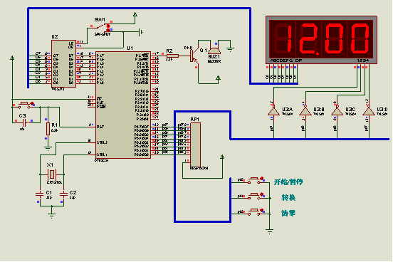Click the ground symbol below the three push buttons
The width and height of the screenshot is (393, 262).
tap(270, 231)
